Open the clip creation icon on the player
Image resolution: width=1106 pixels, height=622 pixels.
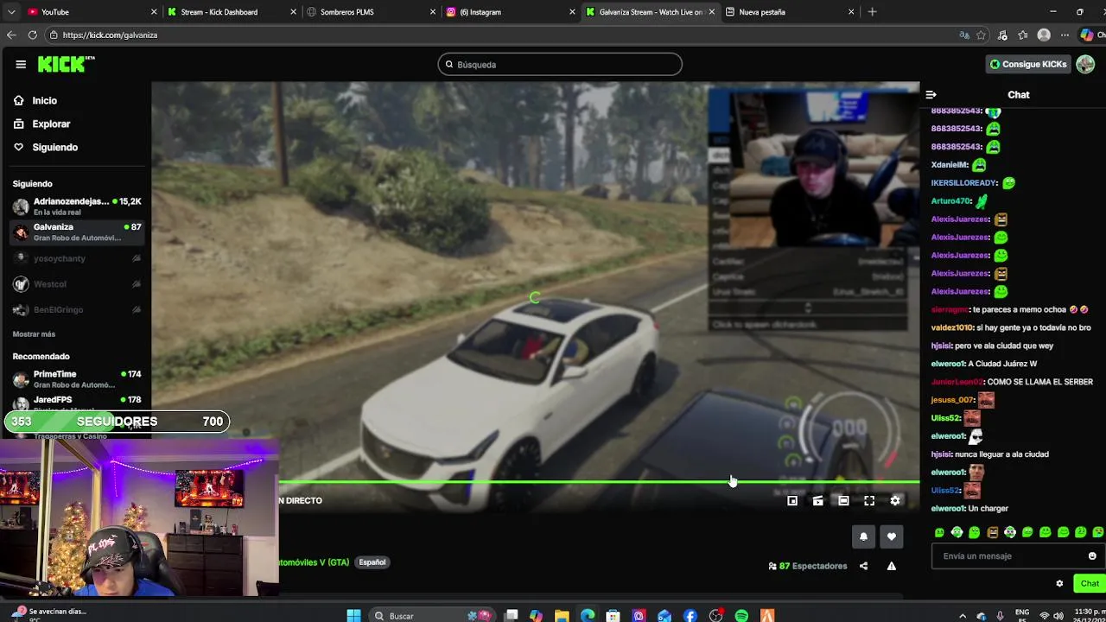[x=818, y=501]
